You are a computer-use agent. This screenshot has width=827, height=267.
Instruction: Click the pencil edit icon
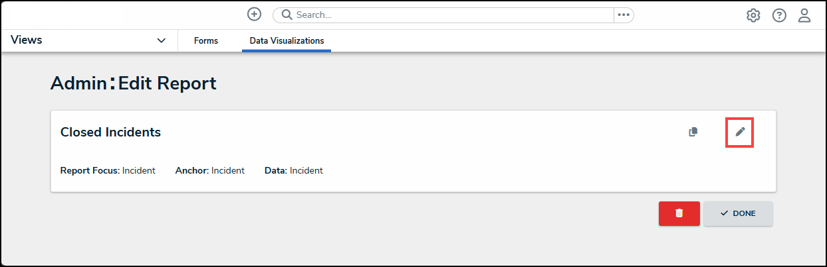coord(740,132)
